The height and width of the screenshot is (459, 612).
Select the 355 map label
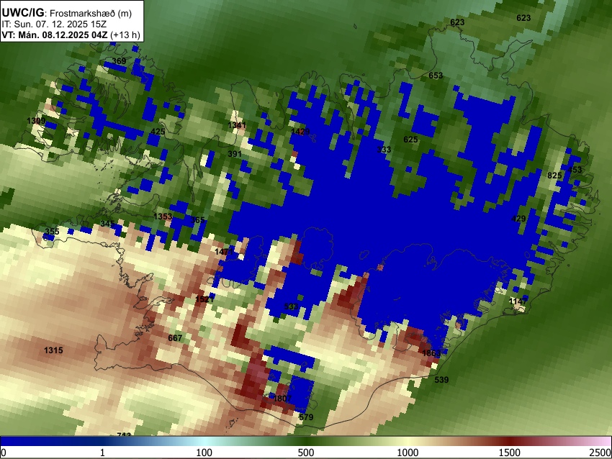(52, 232)
